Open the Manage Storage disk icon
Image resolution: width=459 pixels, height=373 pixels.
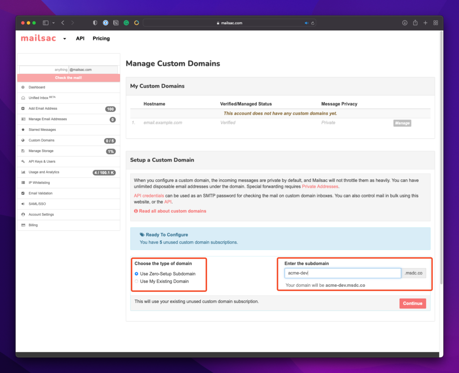coord(23,151)
